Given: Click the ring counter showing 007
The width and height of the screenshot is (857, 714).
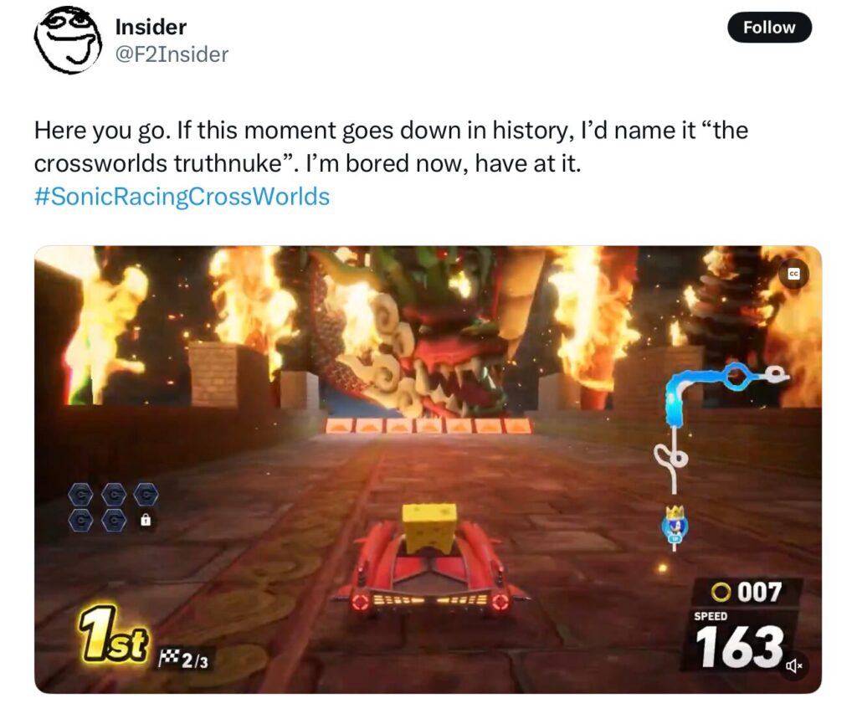Looking at the screenshot, I should 747,592.
